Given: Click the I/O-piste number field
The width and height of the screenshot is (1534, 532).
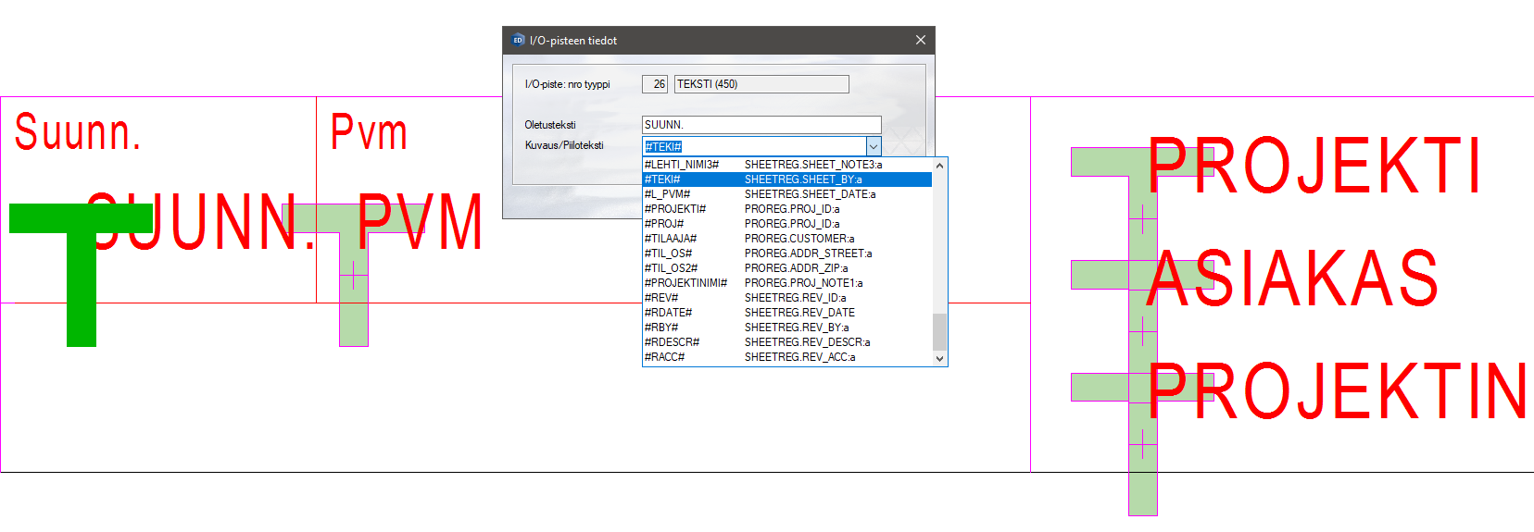Looking at the screenshot, I should coord(655,84).
